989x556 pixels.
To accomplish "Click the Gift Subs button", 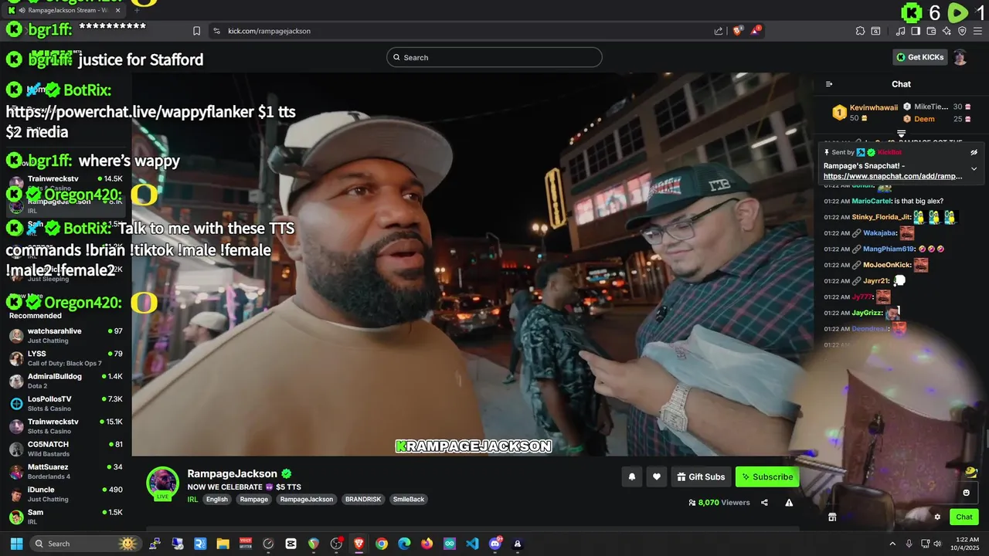I will pos(701,477).
